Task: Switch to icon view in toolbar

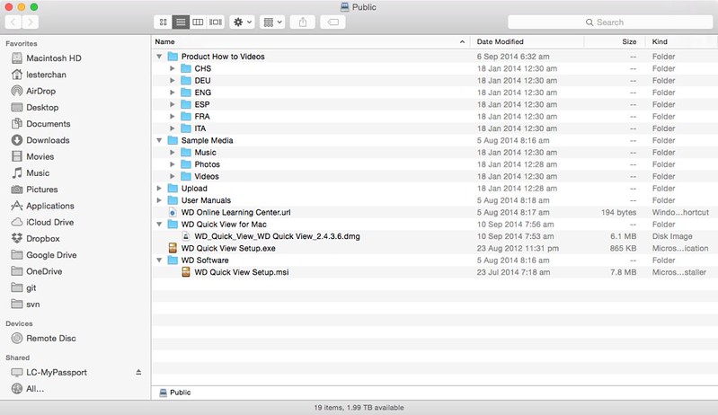Action: pos(163,22)
